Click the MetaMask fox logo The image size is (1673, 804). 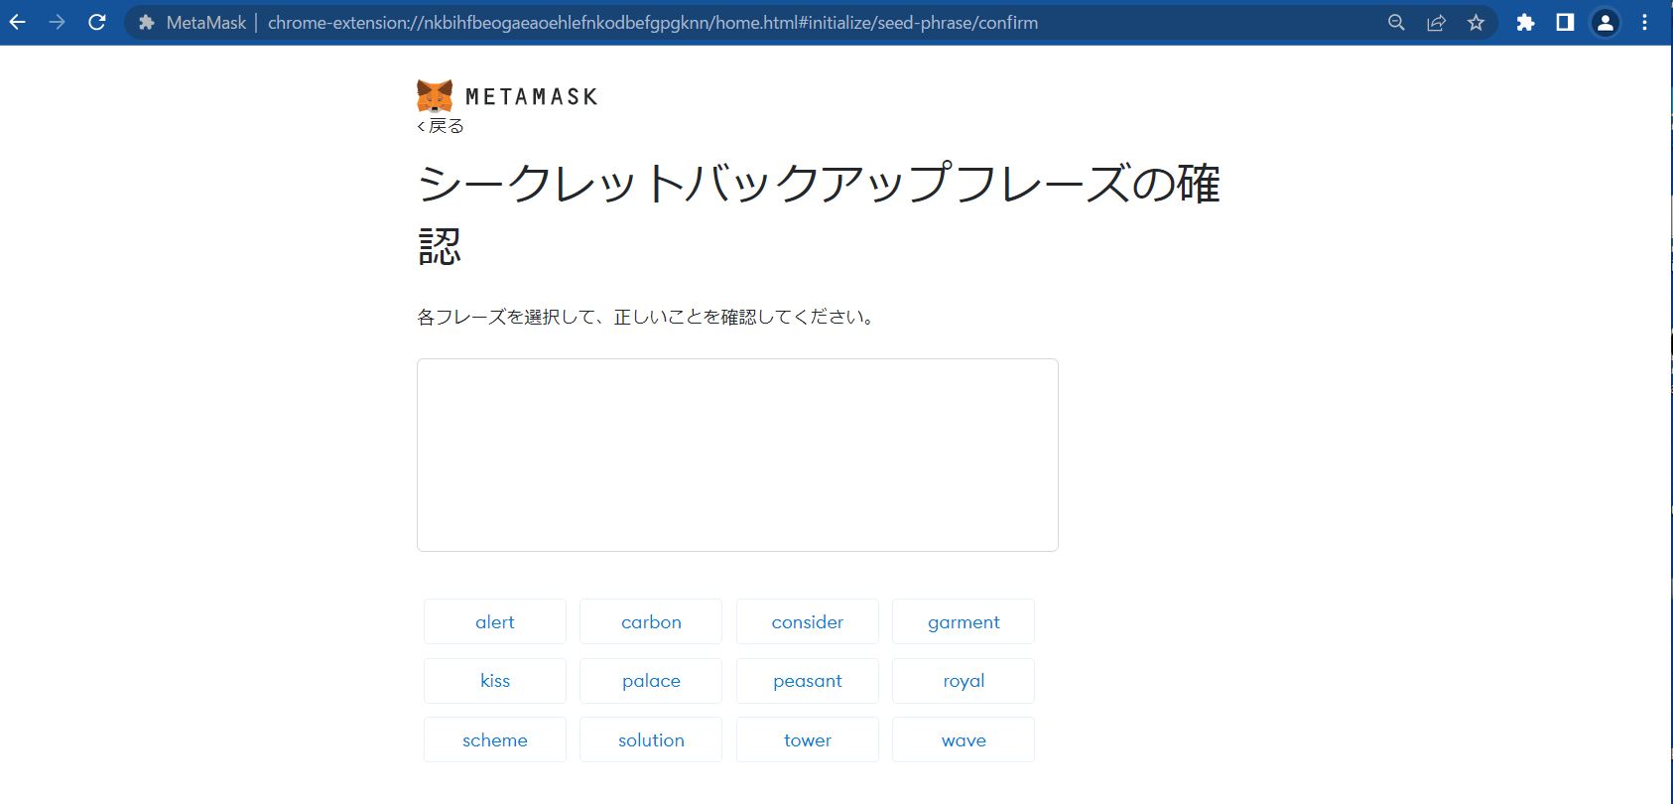tap(435, 96)
